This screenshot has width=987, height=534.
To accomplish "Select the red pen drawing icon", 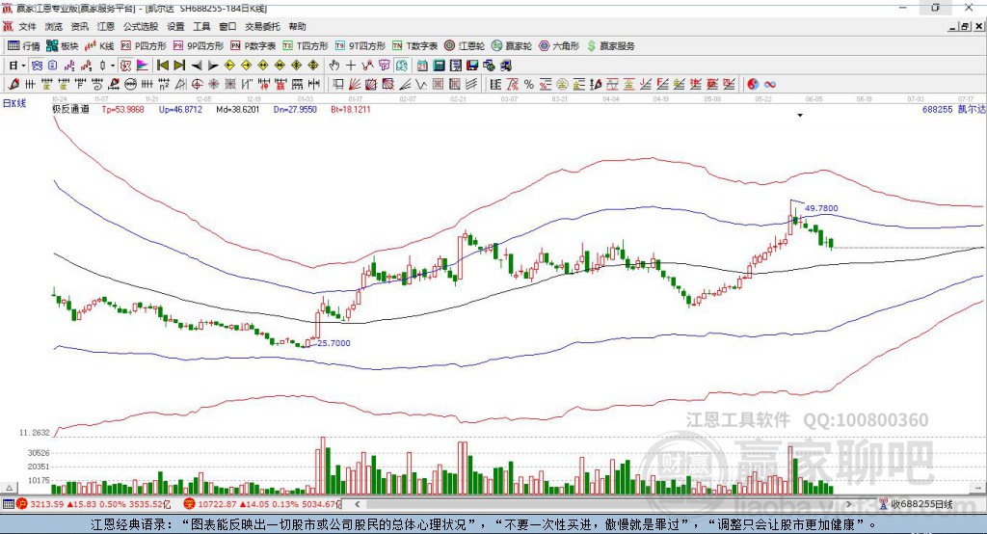I will click(13, 85).
